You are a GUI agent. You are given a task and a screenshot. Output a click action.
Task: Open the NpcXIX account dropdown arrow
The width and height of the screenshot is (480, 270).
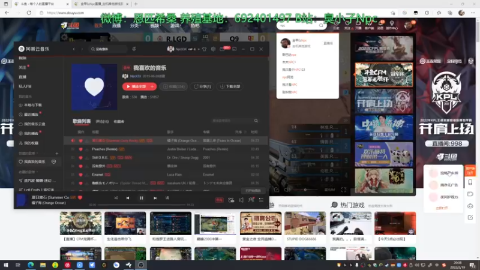(199, 49)
